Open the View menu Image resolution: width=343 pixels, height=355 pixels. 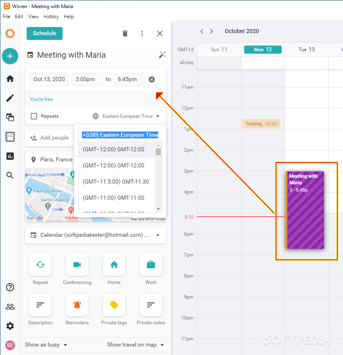33,17
